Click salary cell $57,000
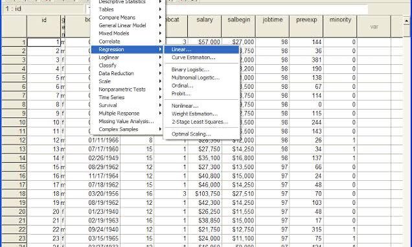Image resolution: width=412 pixels, height=247 pixels. (205, 42)
